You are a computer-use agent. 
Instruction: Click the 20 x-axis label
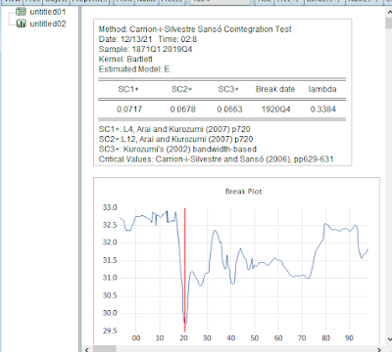click(183, 338)
